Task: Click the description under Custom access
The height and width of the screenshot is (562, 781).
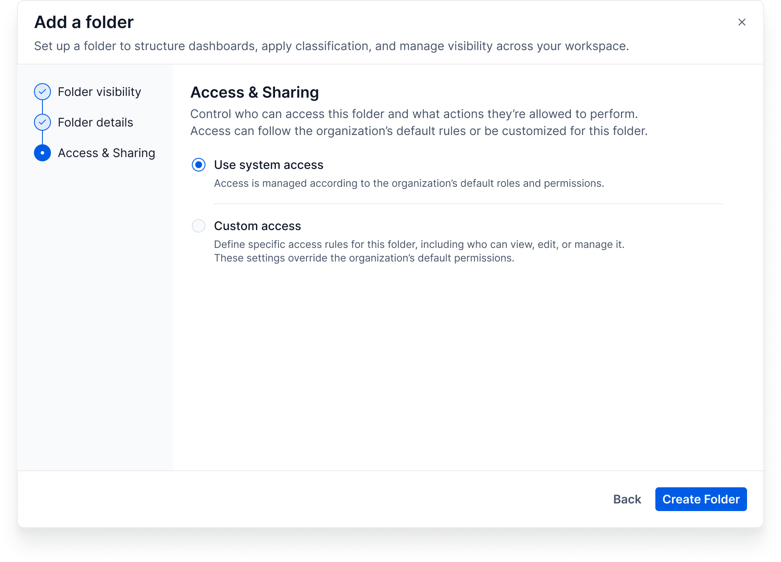Action: point(419,251)
